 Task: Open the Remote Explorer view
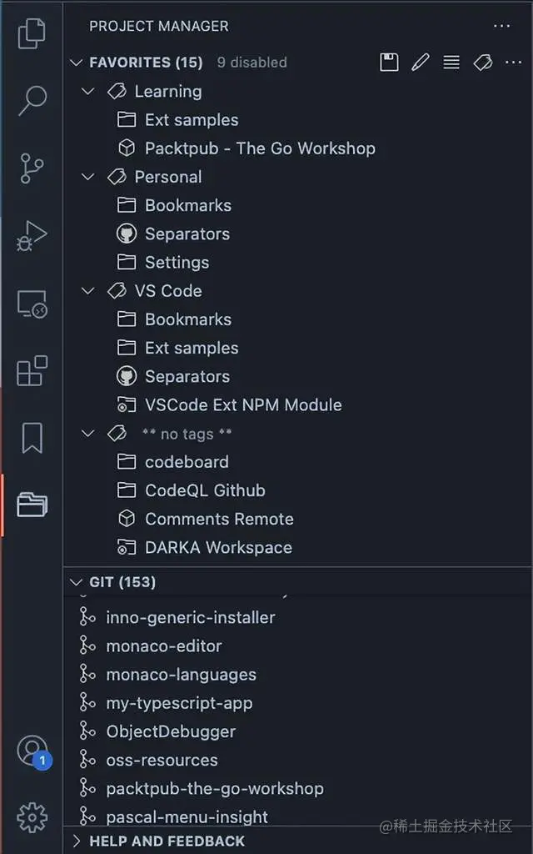[32, 304]
